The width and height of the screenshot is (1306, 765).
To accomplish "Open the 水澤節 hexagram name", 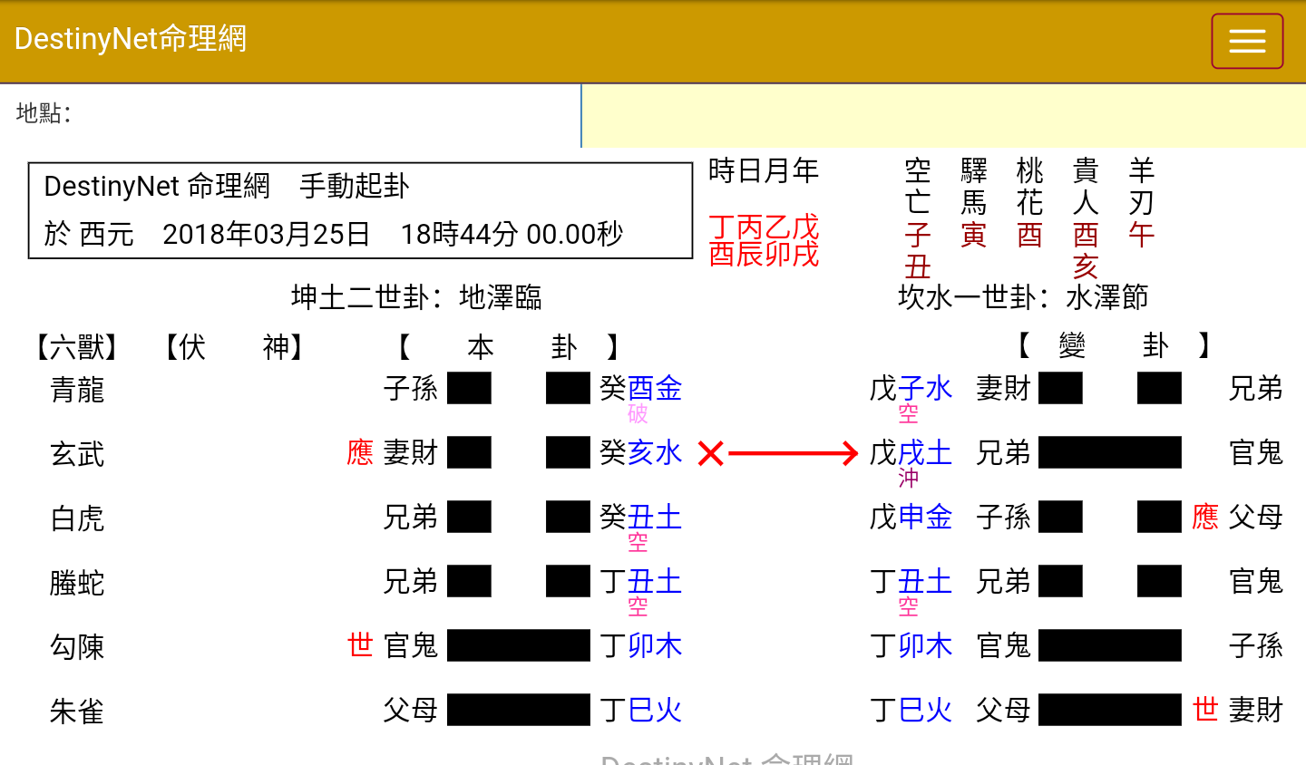I will click(1108, 296).
